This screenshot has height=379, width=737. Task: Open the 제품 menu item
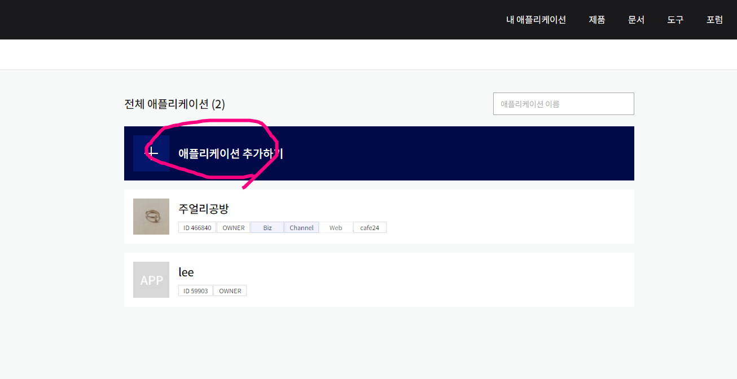point(597,20)
